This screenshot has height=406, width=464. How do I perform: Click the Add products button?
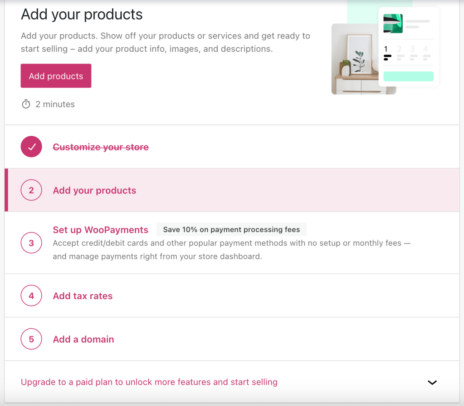point(56,76)
